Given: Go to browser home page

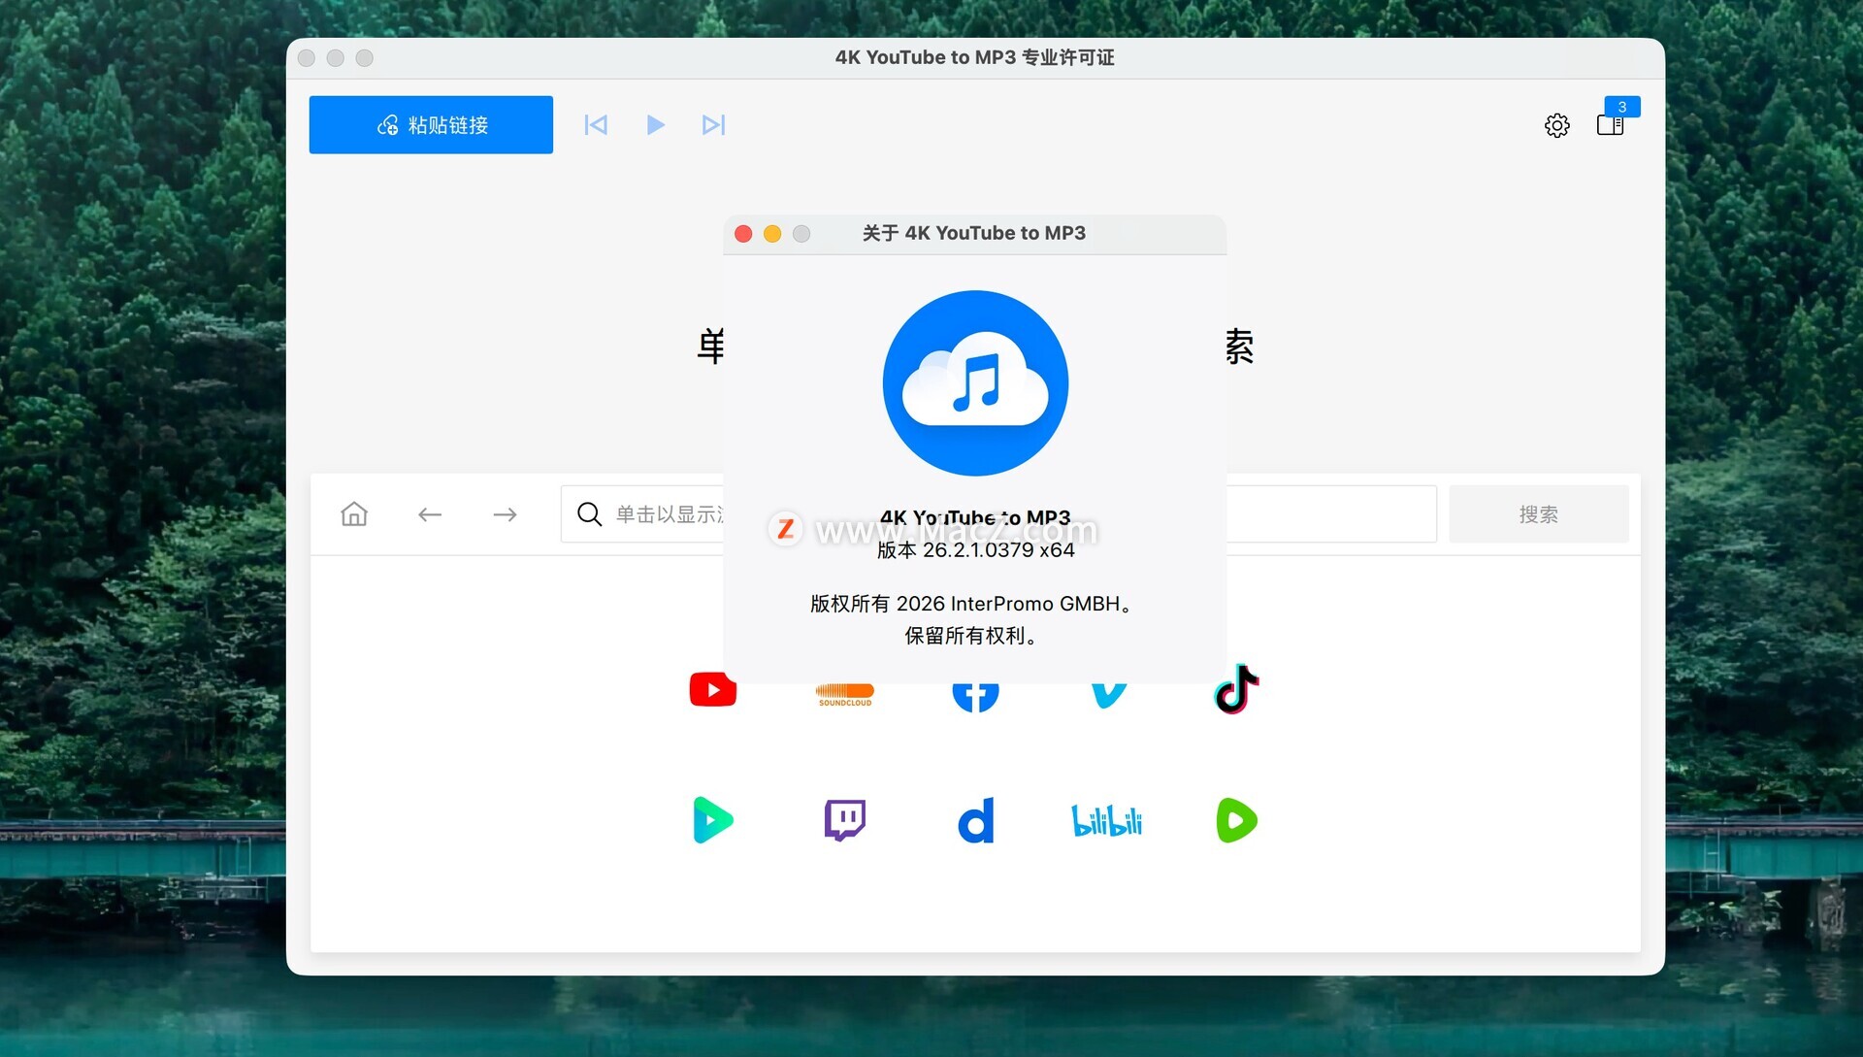Looking at the screenshot, I should (354, 513).
